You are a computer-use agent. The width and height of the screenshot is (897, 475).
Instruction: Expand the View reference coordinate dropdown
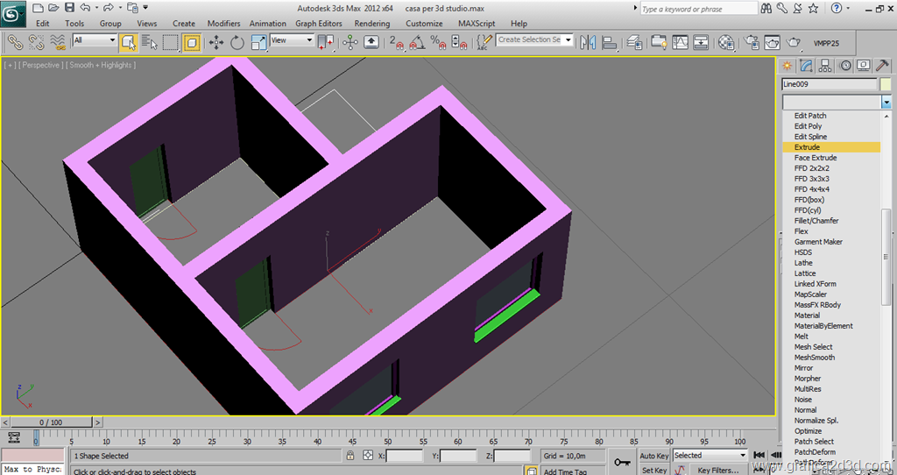[292, 40]
